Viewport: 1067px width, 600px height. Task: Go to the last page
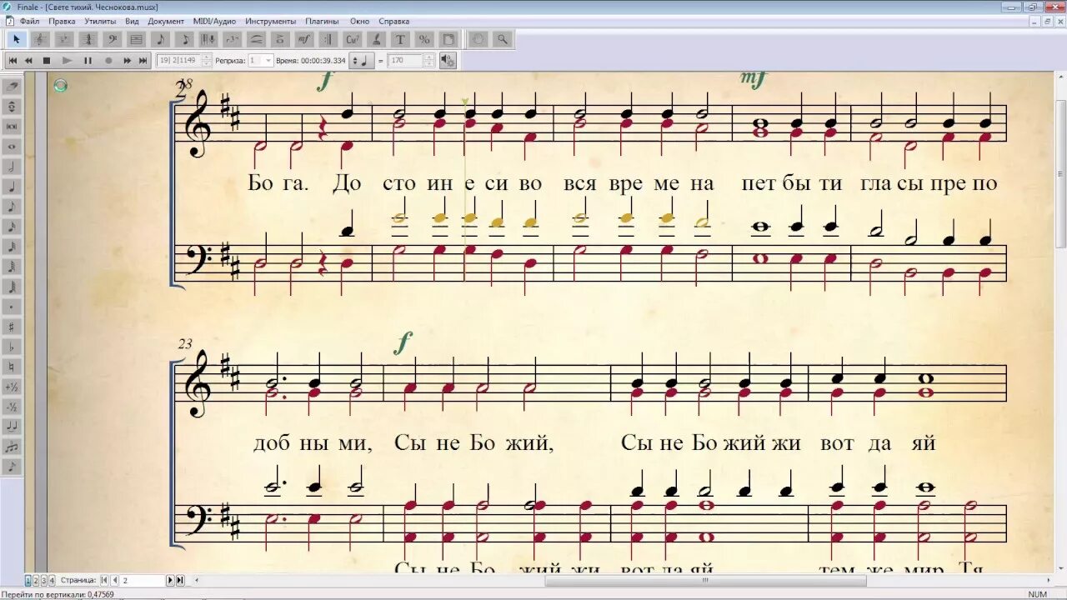click(179, 580)
